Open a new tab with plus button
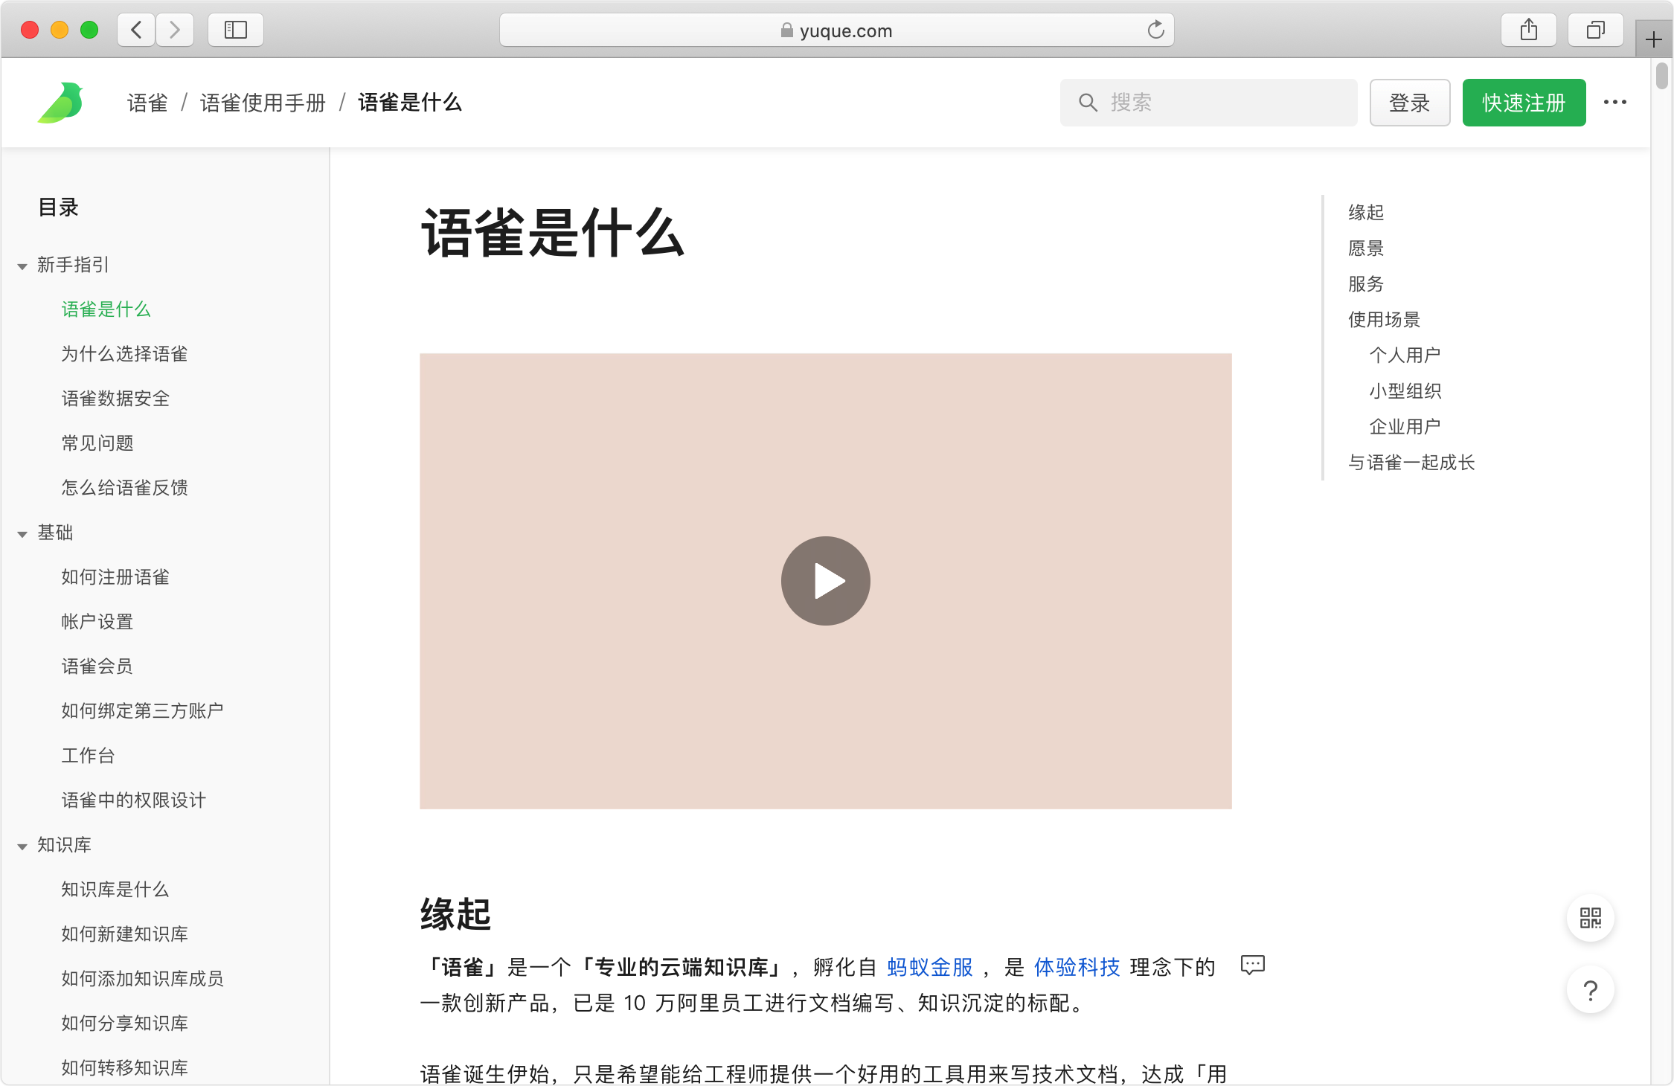 [1653, 39]
